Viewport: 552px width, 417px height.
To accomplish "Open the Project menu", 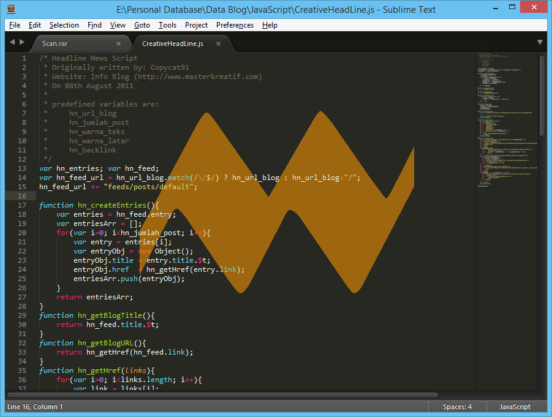I will click(x=196, y=25).
